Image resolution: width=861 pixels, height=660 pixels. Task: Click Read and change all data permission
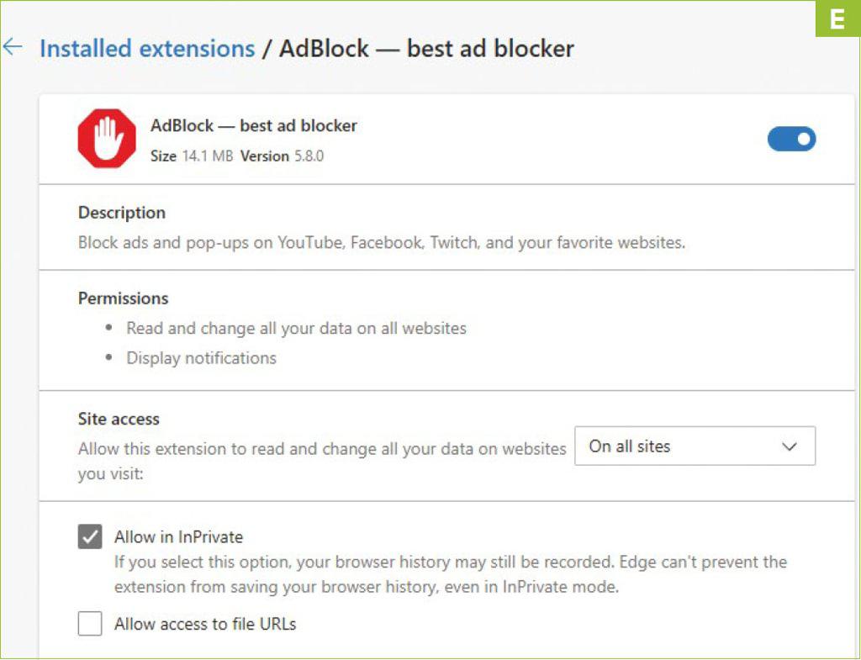pos(296,329)
